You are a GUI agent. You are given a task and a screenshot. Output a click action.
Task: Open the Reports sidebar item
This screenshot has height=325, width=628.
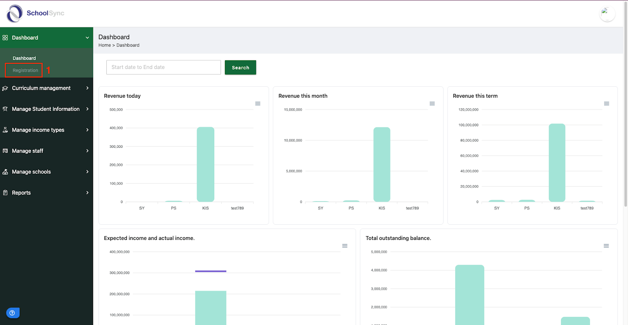[46, 192]
